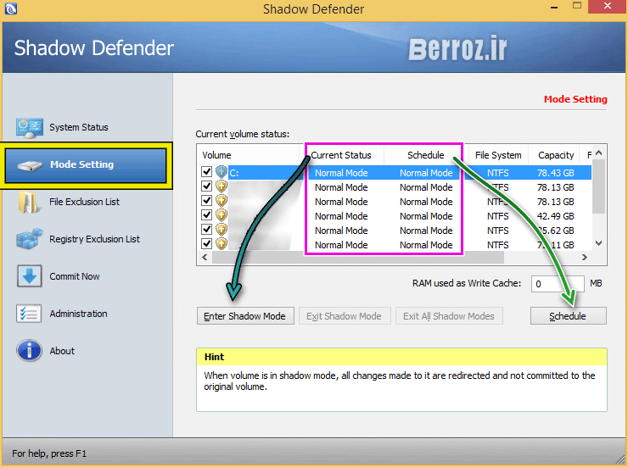
Task: Open File Exclusion List page
Action: (x=84, y=202)
